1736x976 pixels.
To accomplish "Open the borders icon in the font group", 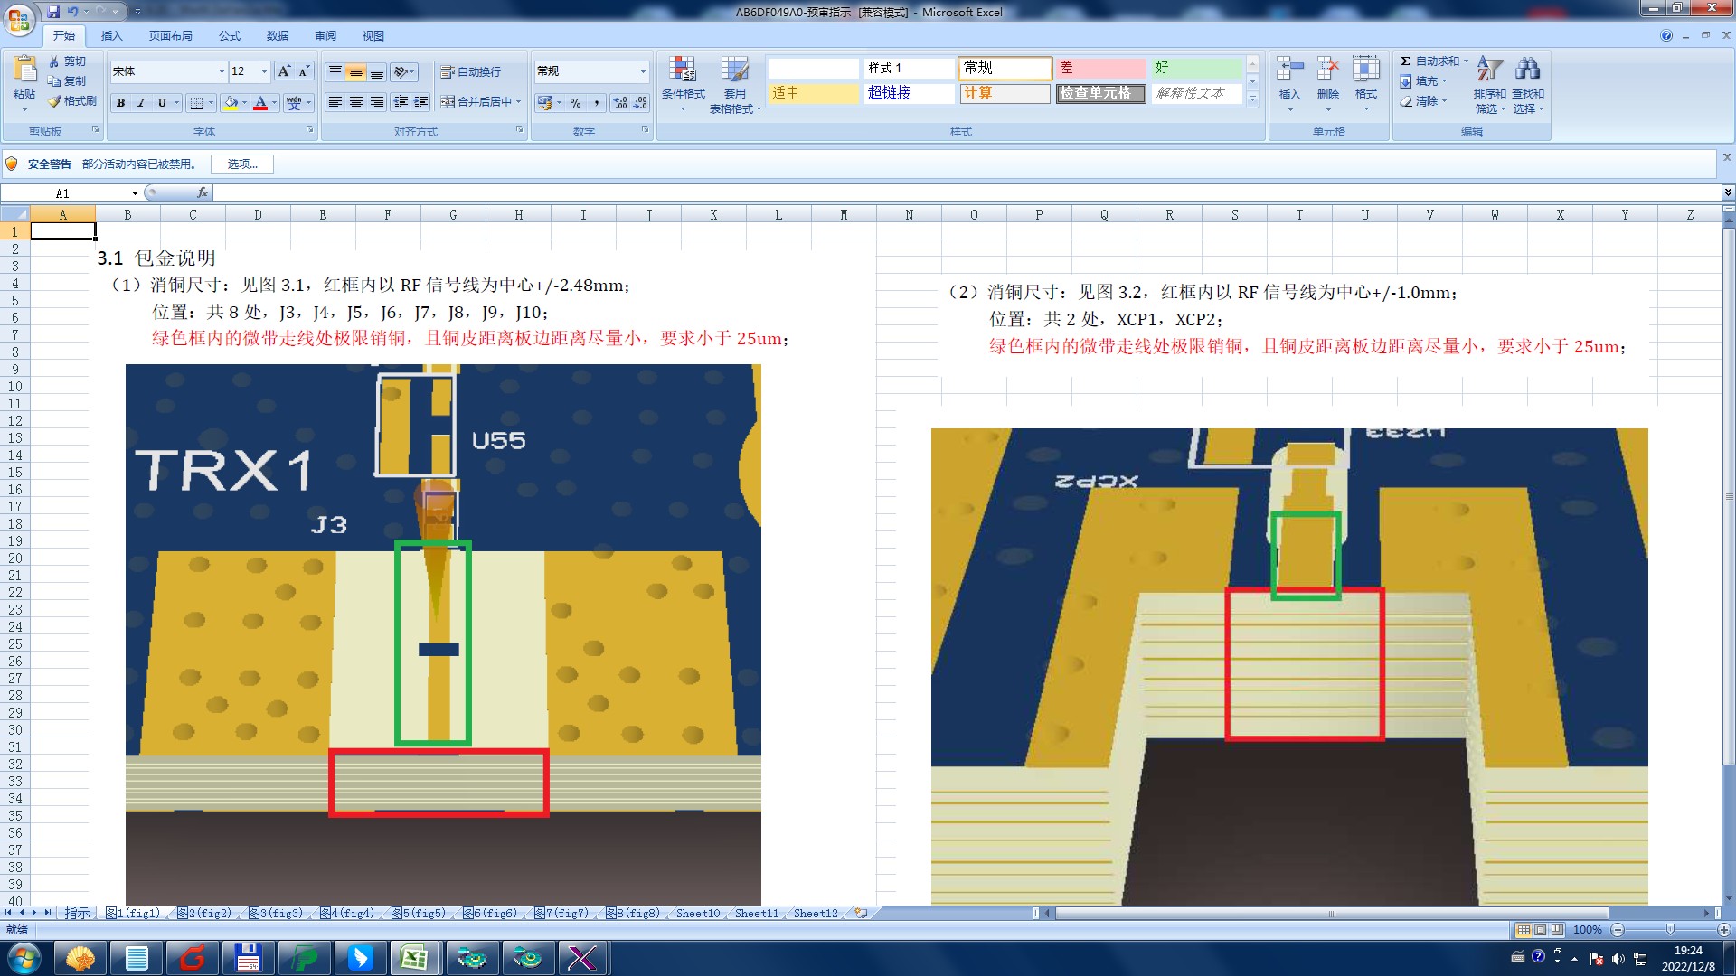I will pyautogui.click(x=196, y=103).
